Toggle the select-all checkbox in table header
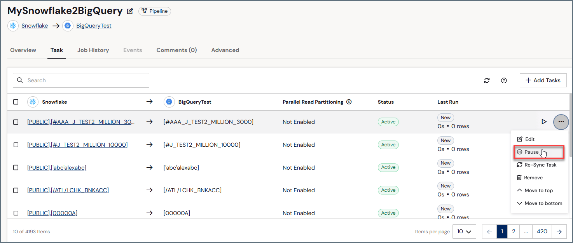The image size is (573, 243). [x=16, y=102]
